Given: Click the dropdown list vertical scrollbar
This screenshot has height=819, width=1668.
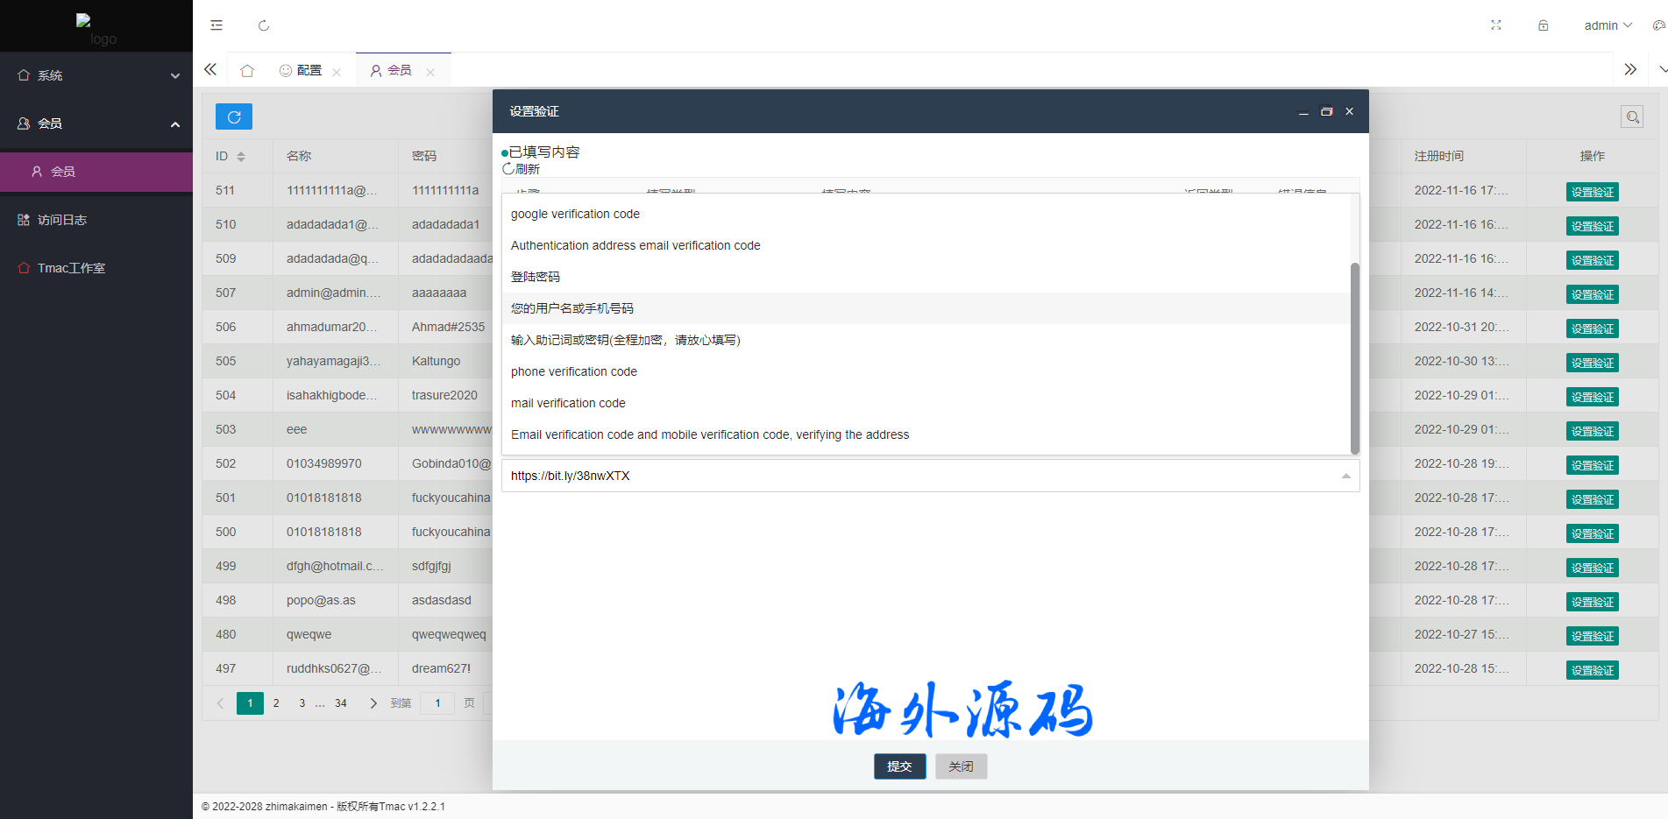Looking at the screenshot, I should 1354,357.
